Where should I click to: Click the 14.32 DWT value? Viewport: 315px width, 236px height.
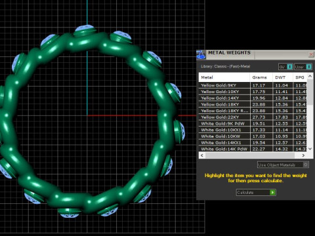[282, 149]
